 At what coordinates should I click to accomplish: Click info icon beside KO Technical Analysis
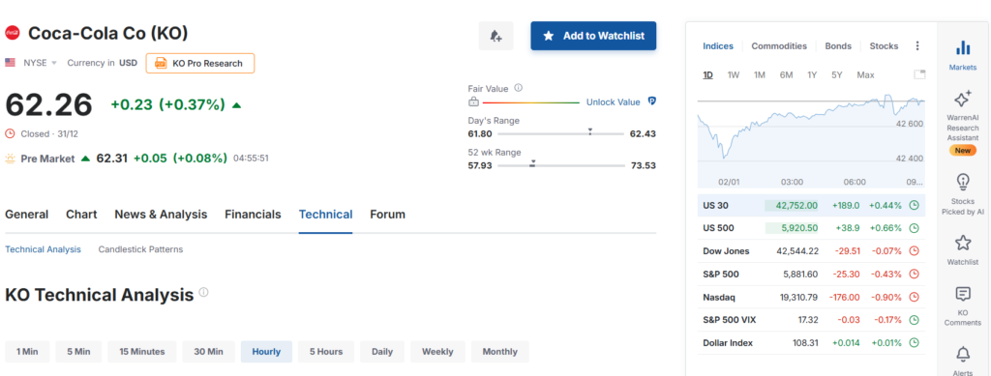click(x=203, y=292)
